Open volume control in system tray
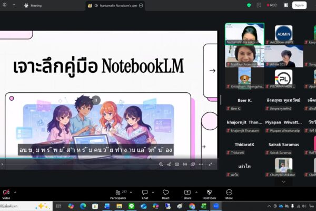This screenshot has height=211, width=316. click(x=304, y=206)
